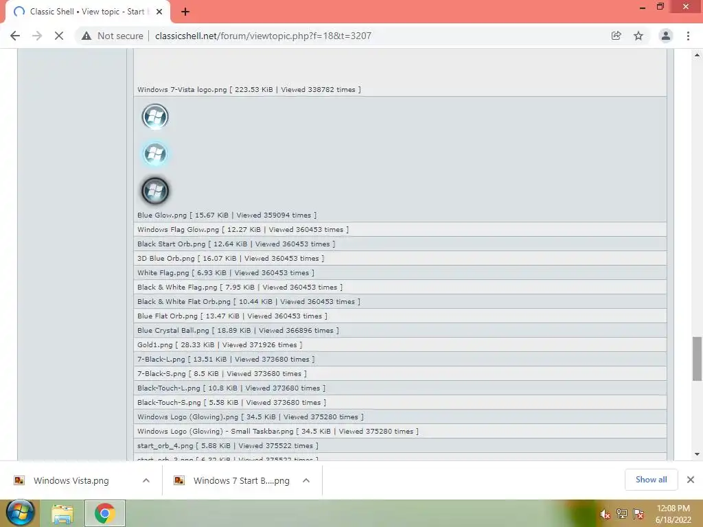703x527 pixels.
Task: Click the glowing hover state orb image
Action: click(155, 154)
